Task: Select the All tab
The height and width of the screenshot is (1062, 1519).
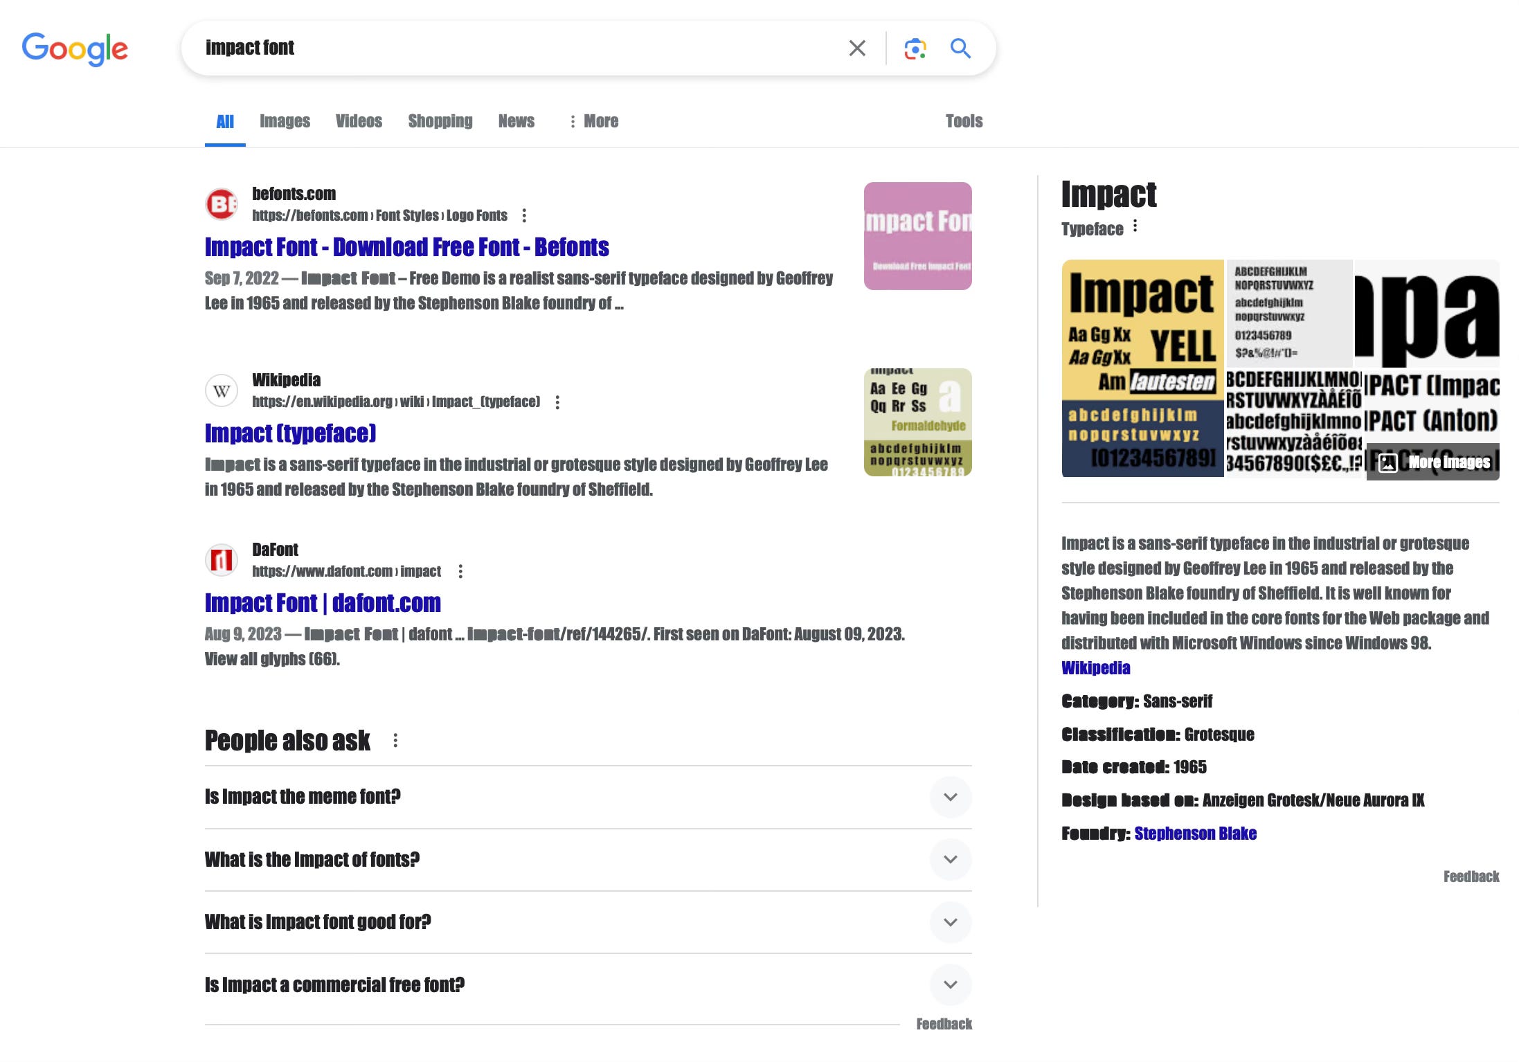Action: click(x=225, y=122)
